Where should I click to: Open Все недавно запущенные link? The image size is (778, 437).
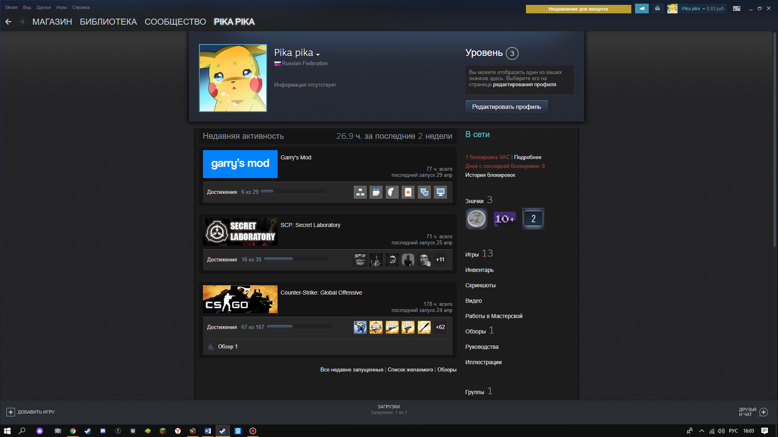click(x=352, y=370)
